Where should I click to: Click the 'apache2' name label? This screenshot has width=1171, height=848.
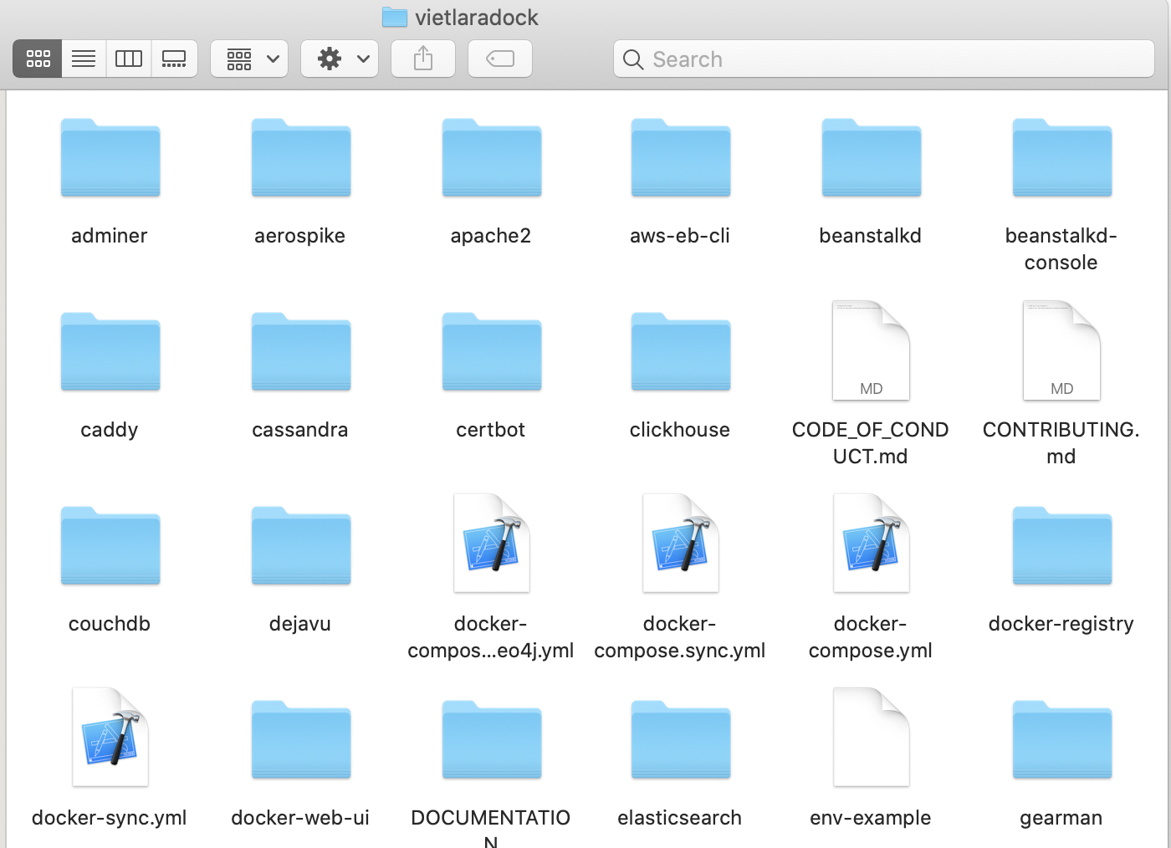491,236
